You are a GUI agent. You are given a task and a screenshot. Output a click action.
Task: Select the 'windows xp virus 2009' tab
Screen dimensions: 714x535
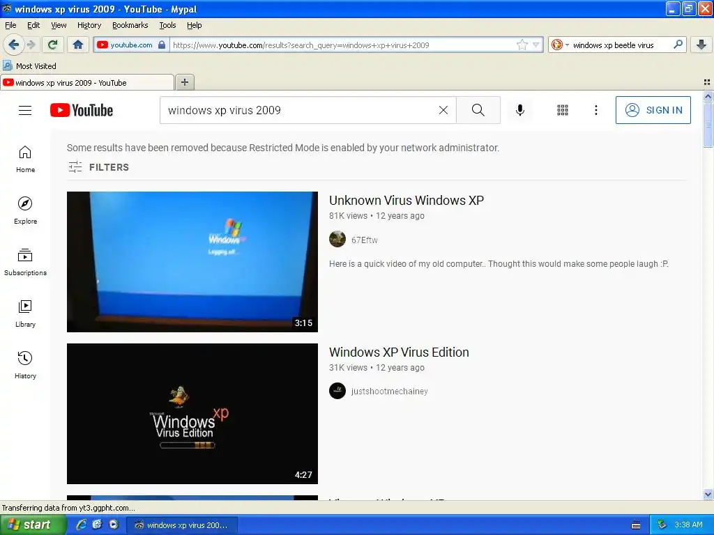pos(87,82)
